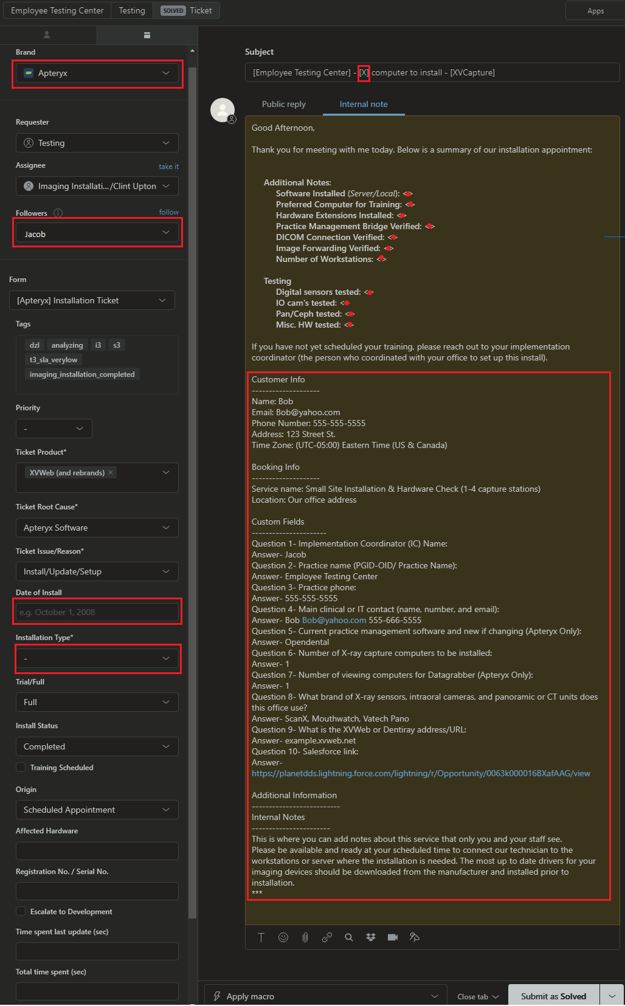The width and height of the screenshot is (625, 1006).
Task: Open the emoji picker icon
Action: (283, 937)
